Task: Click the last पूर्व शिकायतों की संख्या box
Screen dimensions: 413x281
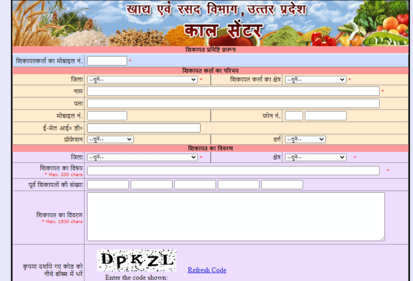Action: click(282, 185)
